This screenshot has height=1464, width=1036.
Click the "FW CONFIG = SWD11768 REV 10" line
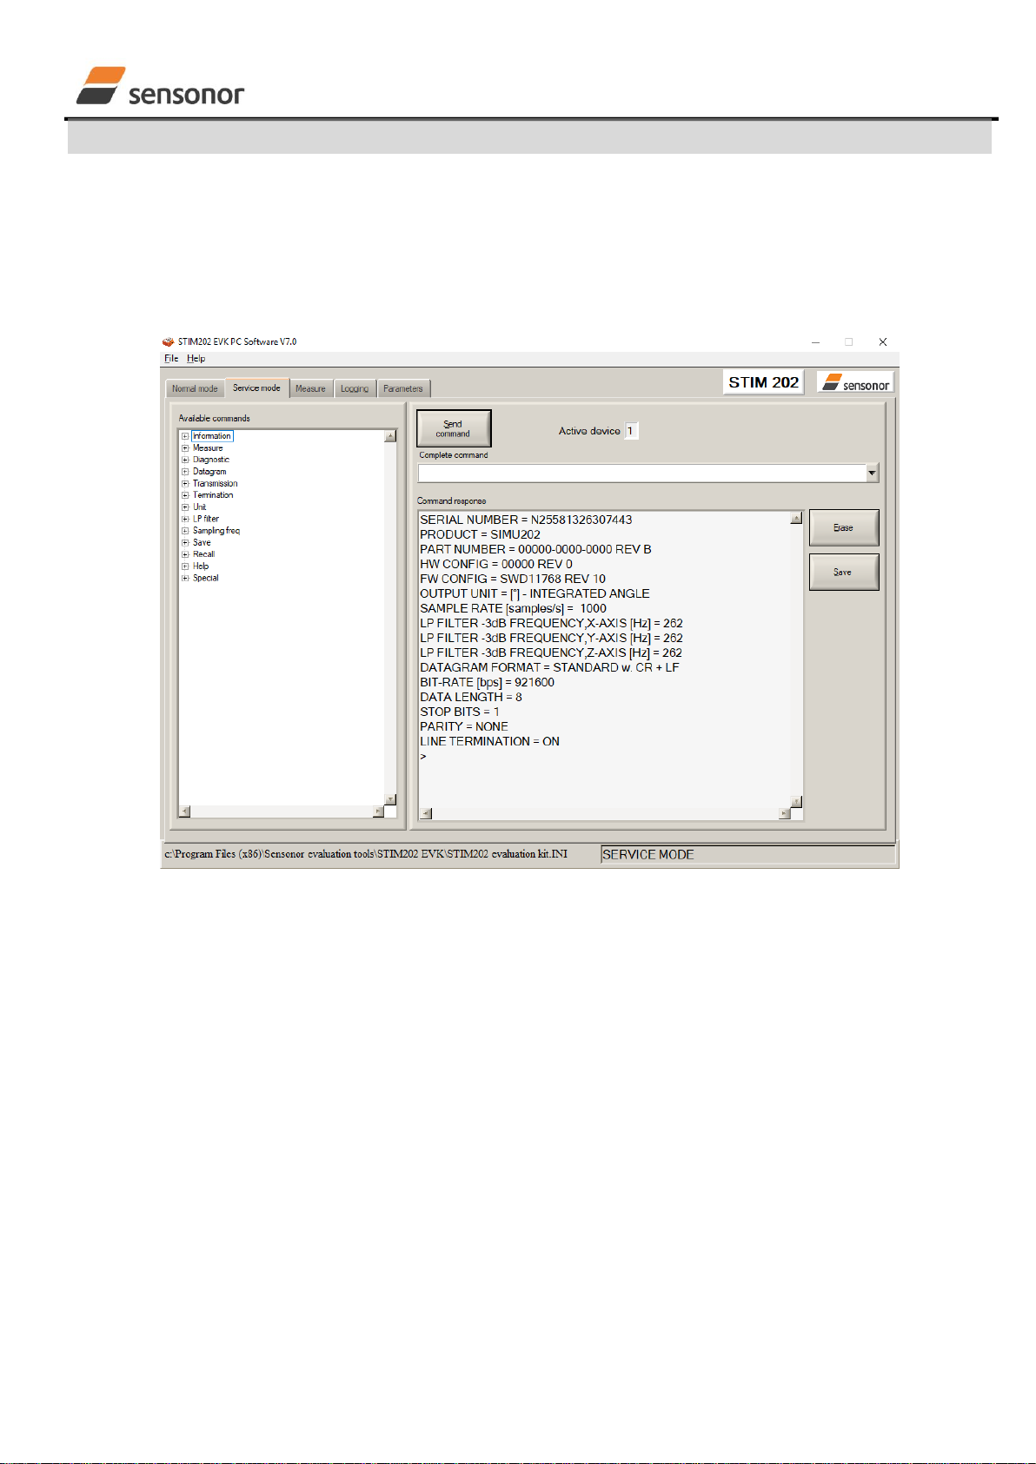click(x=513, y=579)
